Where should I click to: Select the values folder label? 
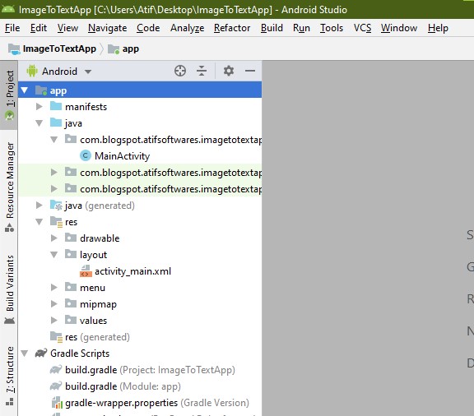(93, 321)
